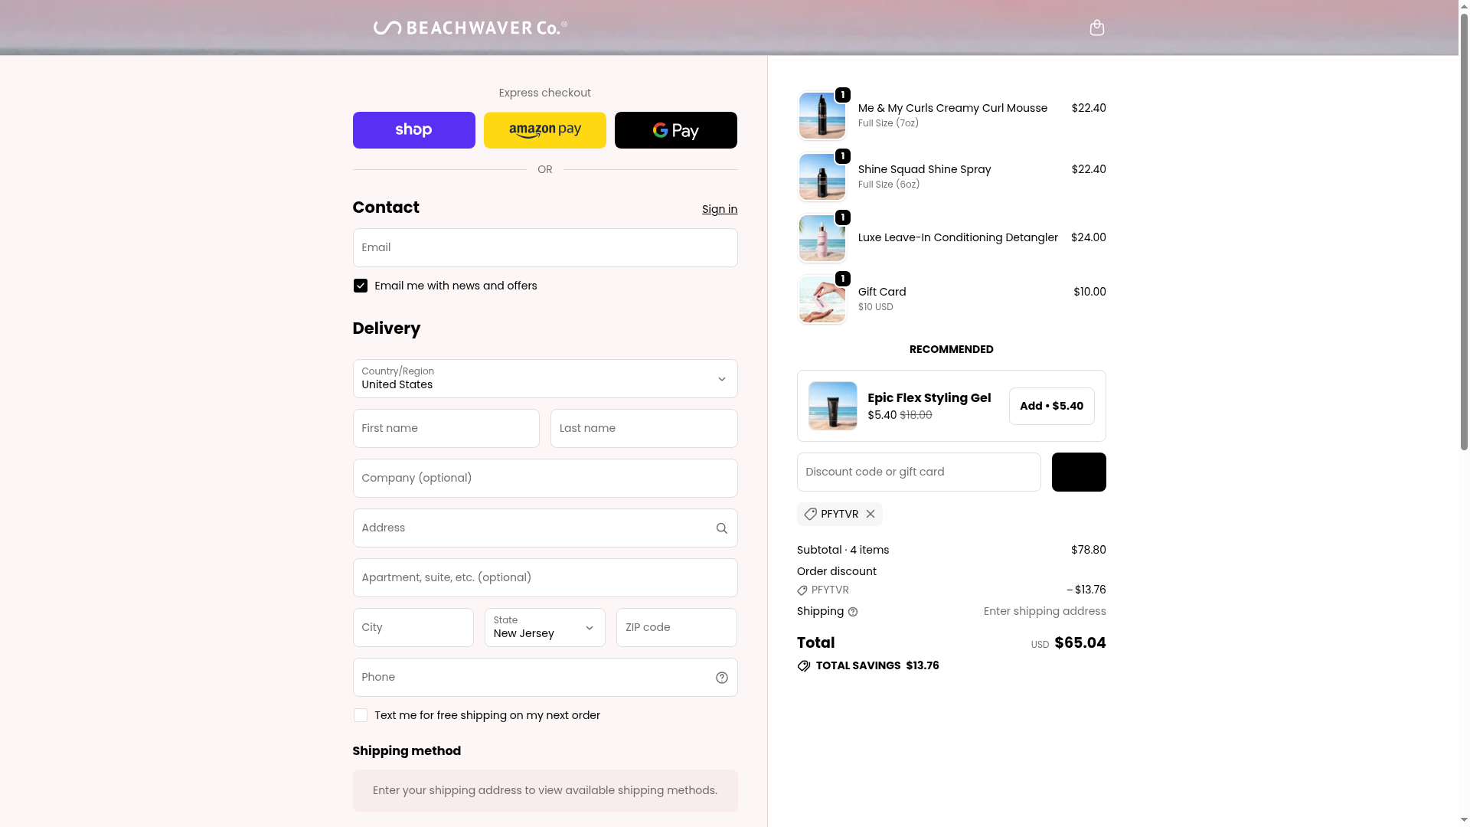Enable text me for free shipping checkbox
Viewport: 1470px width, 827px height.
click(x=361, y=715)
